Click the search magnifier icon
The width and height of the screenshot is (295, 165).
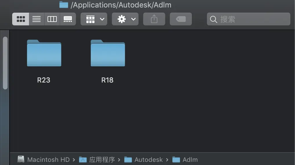click(x=214, y=19)
